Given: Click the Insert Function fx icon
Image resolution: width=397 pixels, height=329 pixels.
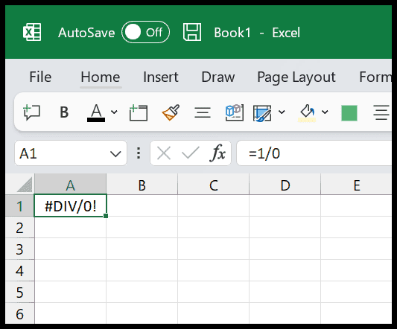Looking at the screenshot, I should tap(217, 153).
